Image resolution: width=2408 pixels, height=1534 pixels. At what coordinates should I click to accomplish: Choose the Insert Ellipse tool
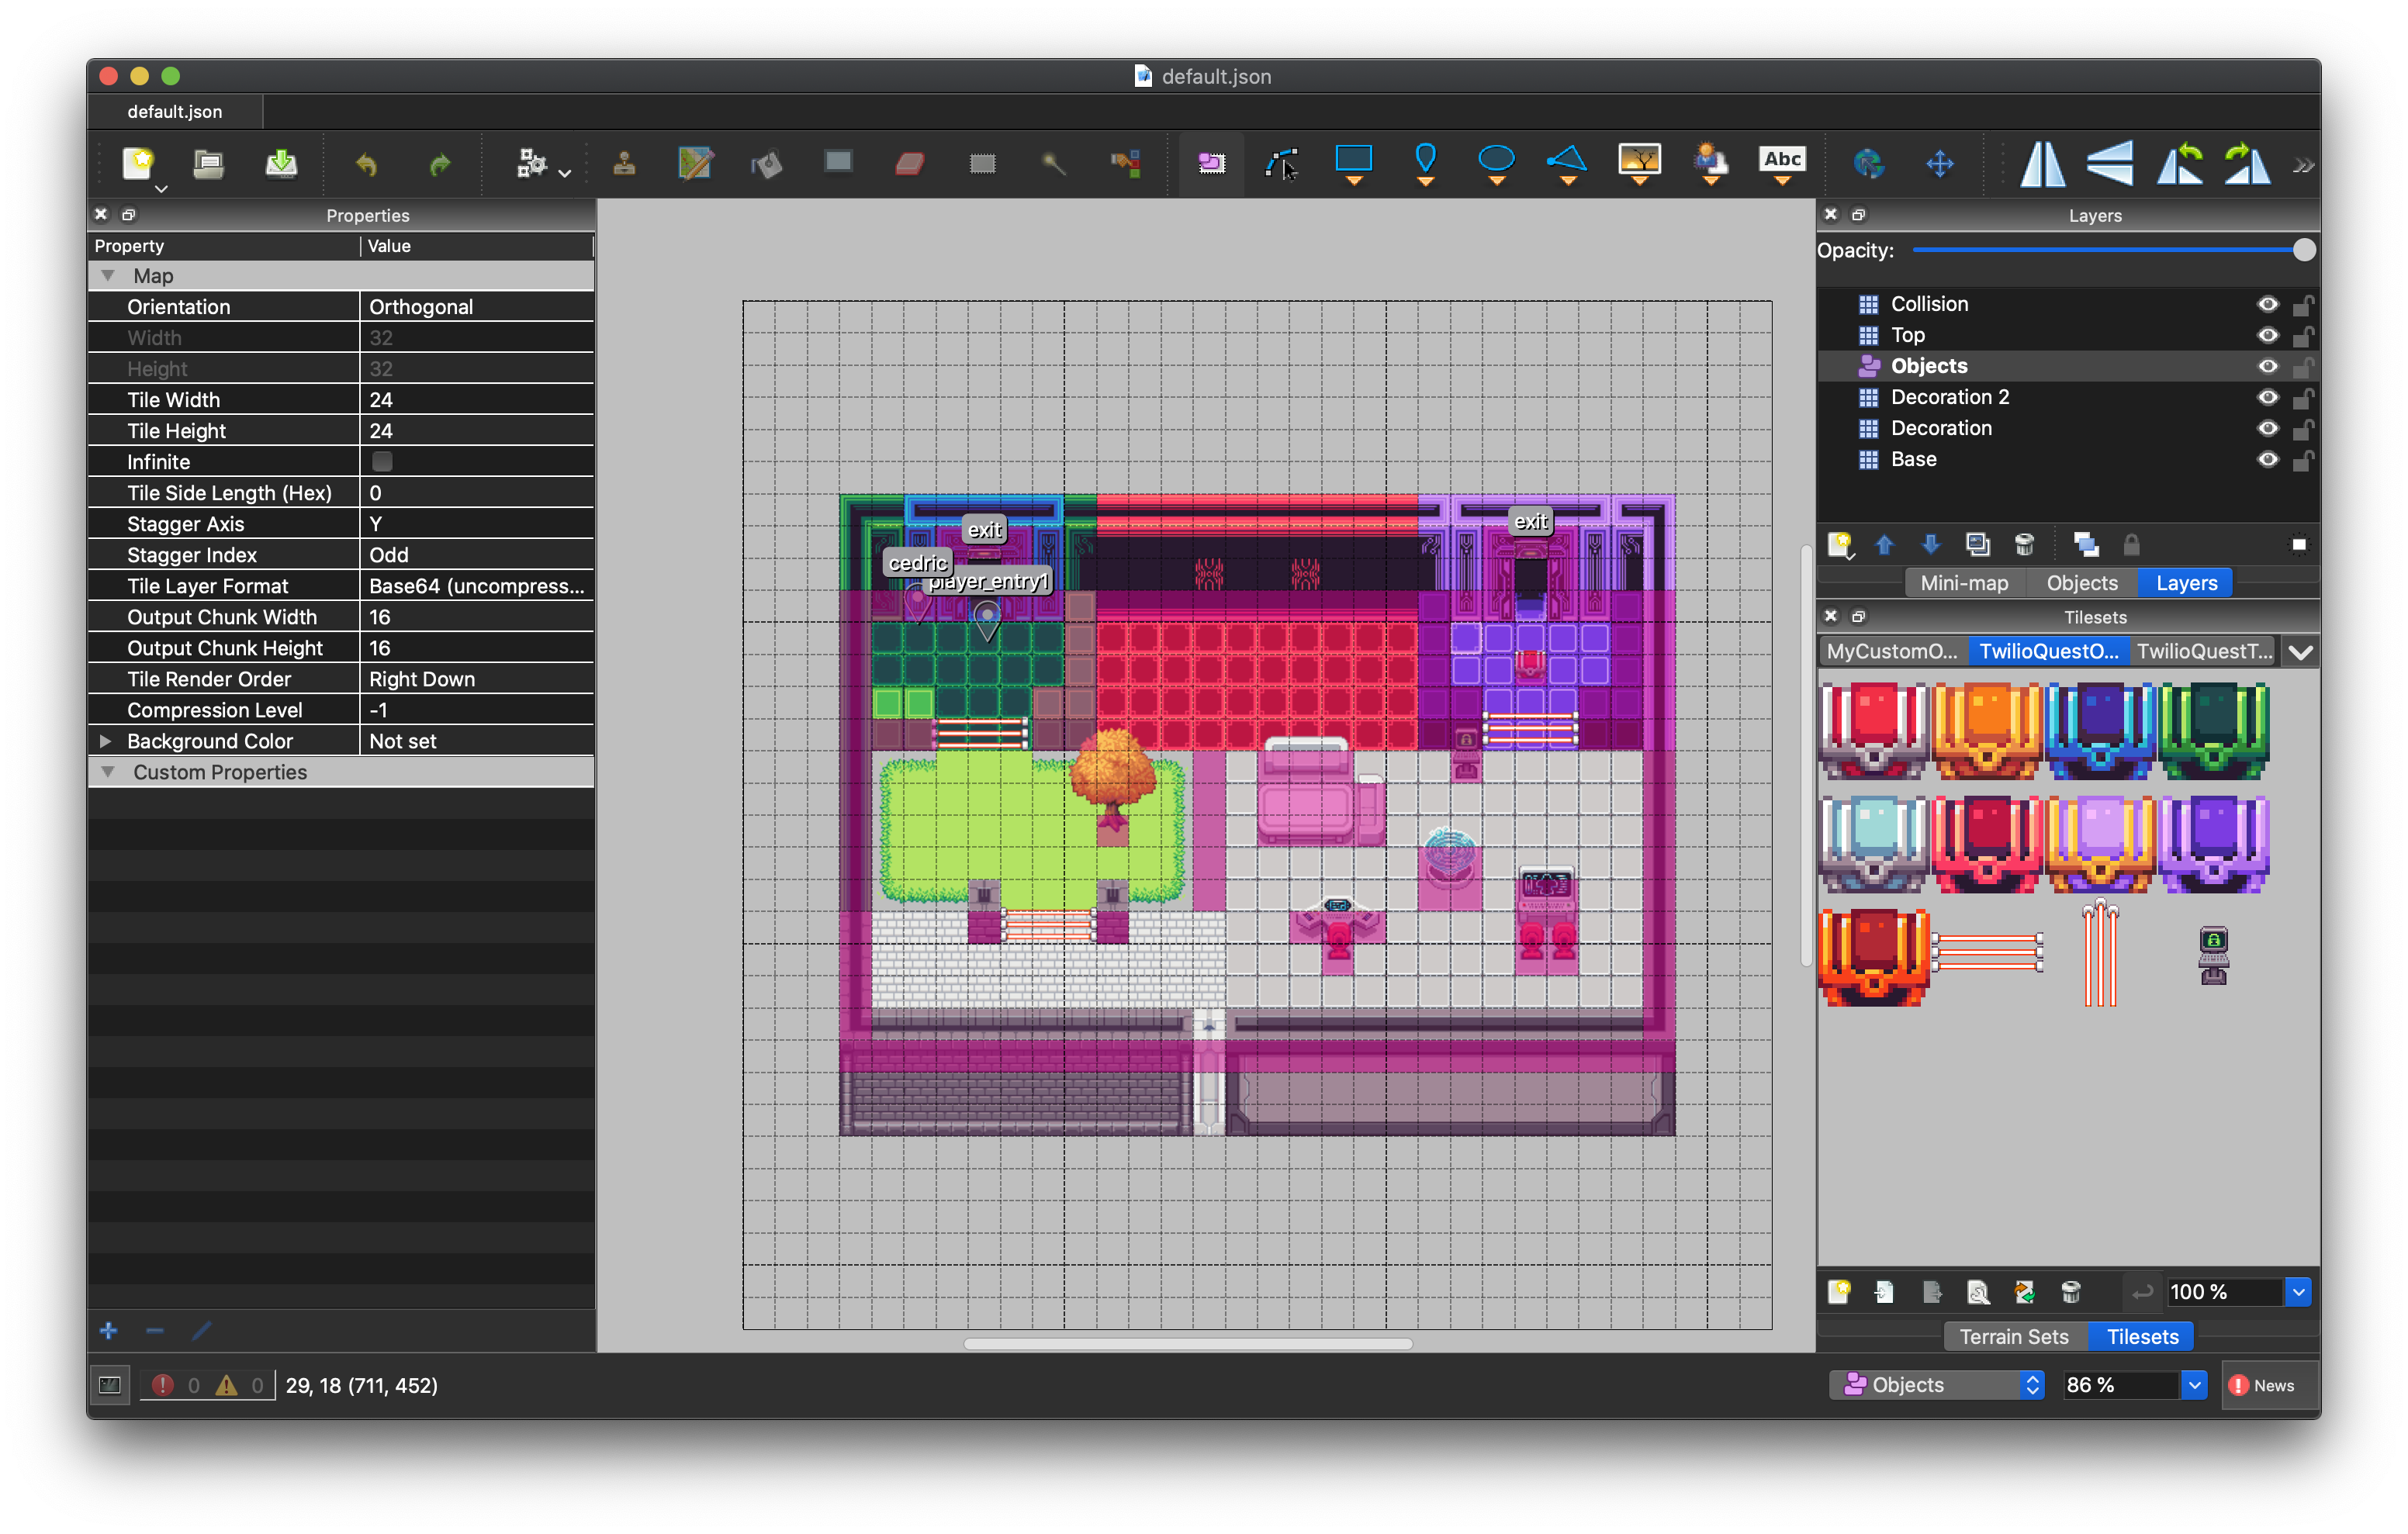1496,163
